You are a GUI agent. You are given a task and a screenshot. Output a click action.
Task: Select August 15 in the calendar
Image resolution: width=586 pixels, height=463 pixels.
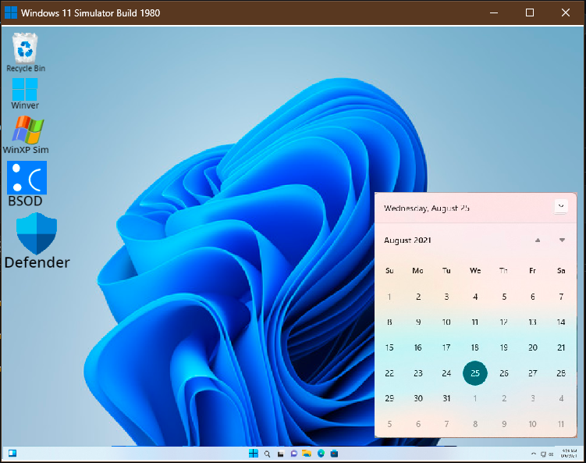click(x=389, y=347)
